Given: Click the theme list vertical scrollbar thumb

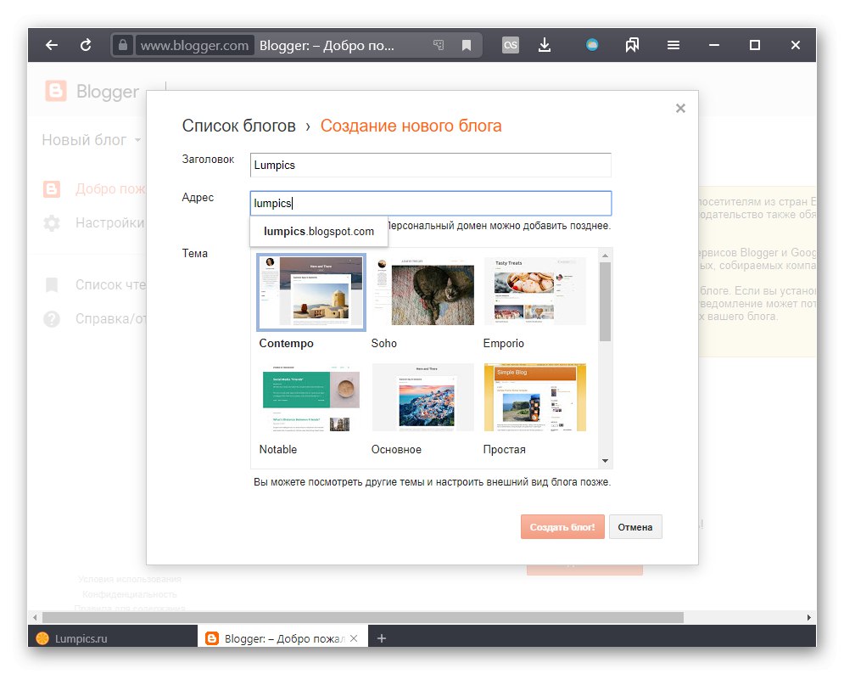Looking at the screenshot, I should coord(605,301).
